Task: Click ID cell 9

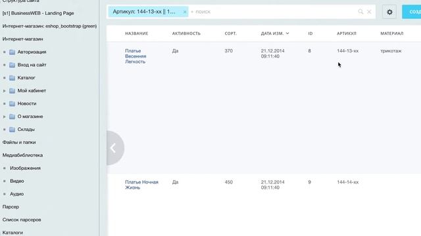Action: point(309,182)
